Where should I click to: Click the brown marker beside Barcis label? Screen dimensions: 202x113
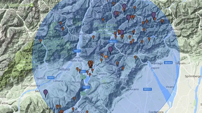point(135,57)
